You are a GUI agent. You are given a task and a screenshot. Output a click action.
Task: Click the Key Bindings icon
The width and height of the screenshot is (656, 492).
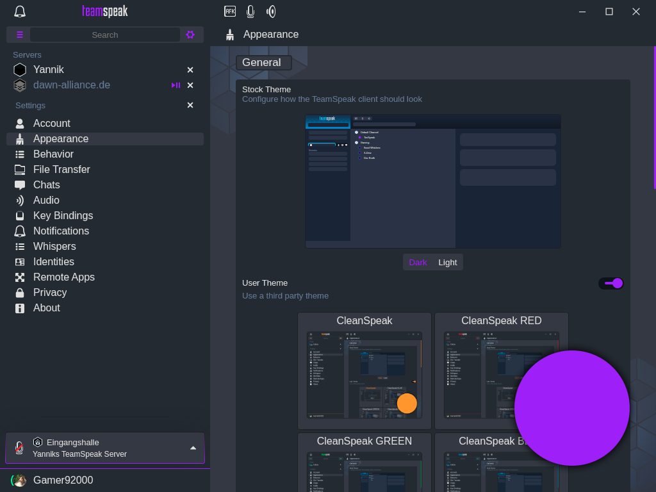(20, 216)
